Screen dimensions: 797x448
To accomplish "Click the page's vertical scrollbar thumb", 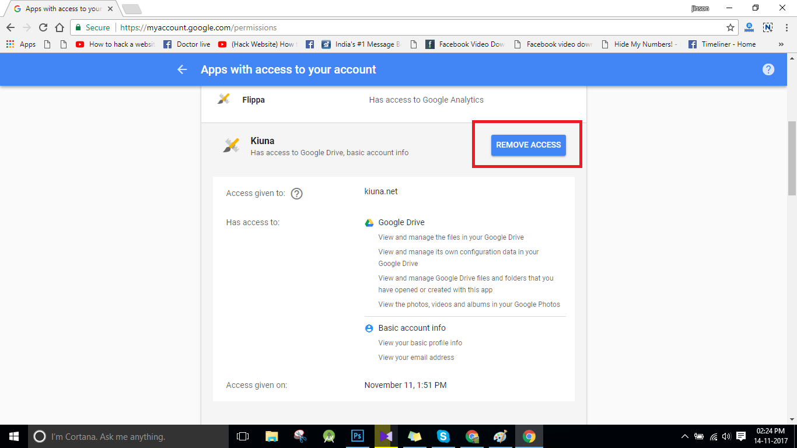I will 792,158.
